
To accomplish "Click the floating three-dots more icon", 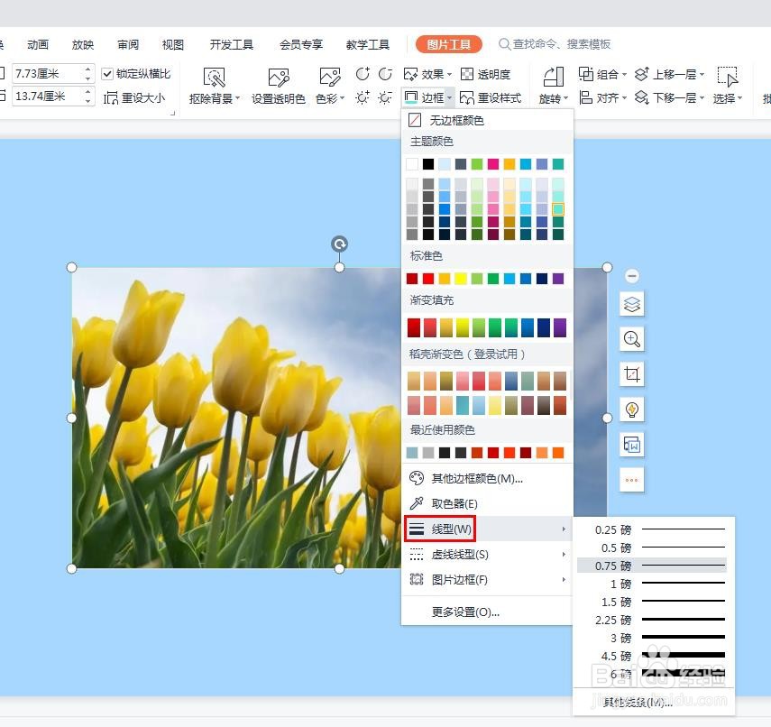I will (x=632, y=480).
